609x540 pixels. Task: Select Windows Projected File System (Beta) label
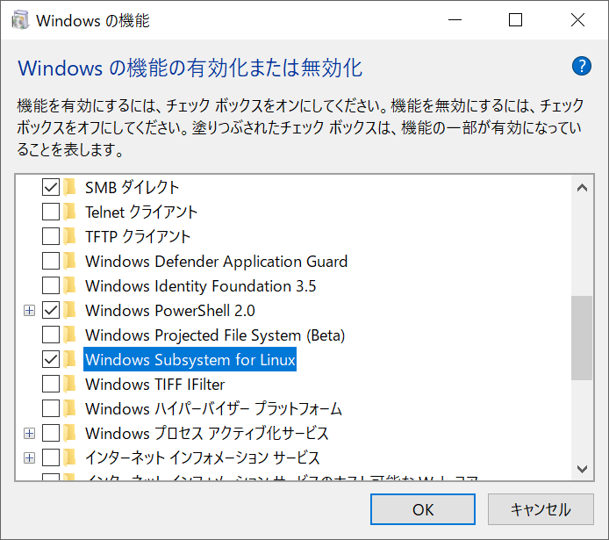pyautogui.click(x=215, y=335)
